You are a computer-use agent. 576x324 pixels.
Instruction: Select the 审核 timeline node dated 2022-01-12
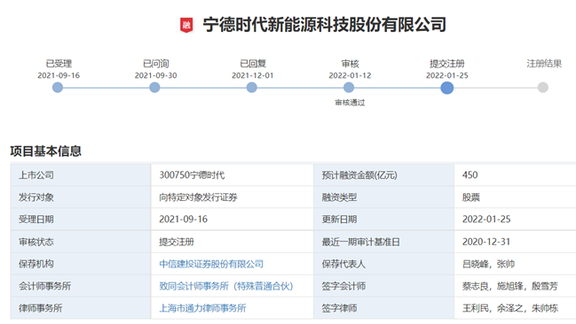pyautogui.click(x=349, y=88)
